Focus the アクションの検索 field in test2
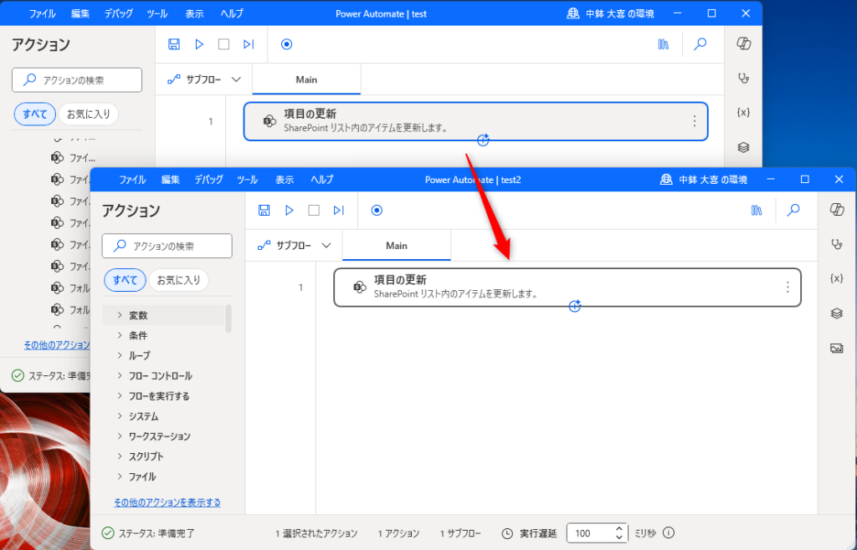The height and width of the screenshot is (550, 857). point(167,246)
